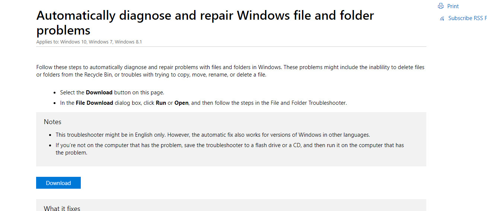The width and height of the screenshot is (487, 211).
Task: Click 'Windows 8.1' in the applies-to line
Action: 128,42
